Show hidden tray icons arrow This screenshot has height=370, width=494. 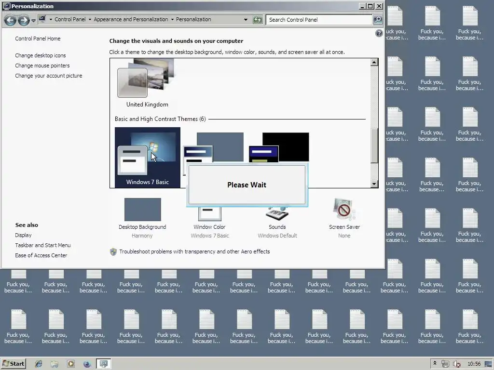435,363
